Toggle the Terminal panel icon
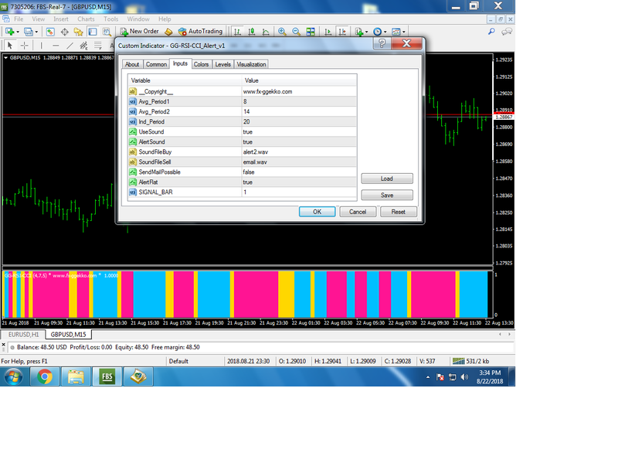 point(93,32)
